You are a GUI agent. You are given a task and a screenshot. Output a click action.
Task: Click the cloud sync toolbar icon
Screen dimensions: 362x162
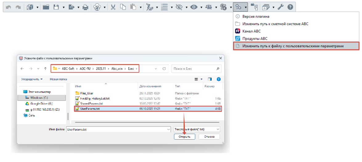97,7
